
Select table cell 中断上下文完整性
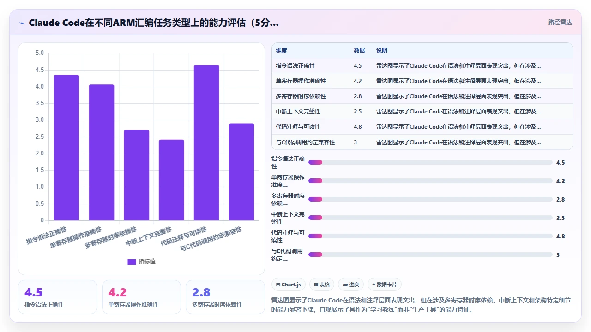pos(298,112)
